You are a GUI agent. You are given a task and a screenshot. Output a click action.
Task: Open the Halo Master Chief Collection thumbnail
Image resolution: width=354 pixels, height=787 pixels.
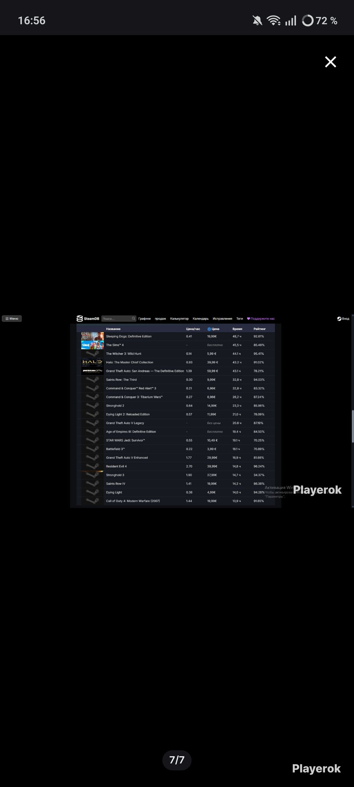point(92,362)
